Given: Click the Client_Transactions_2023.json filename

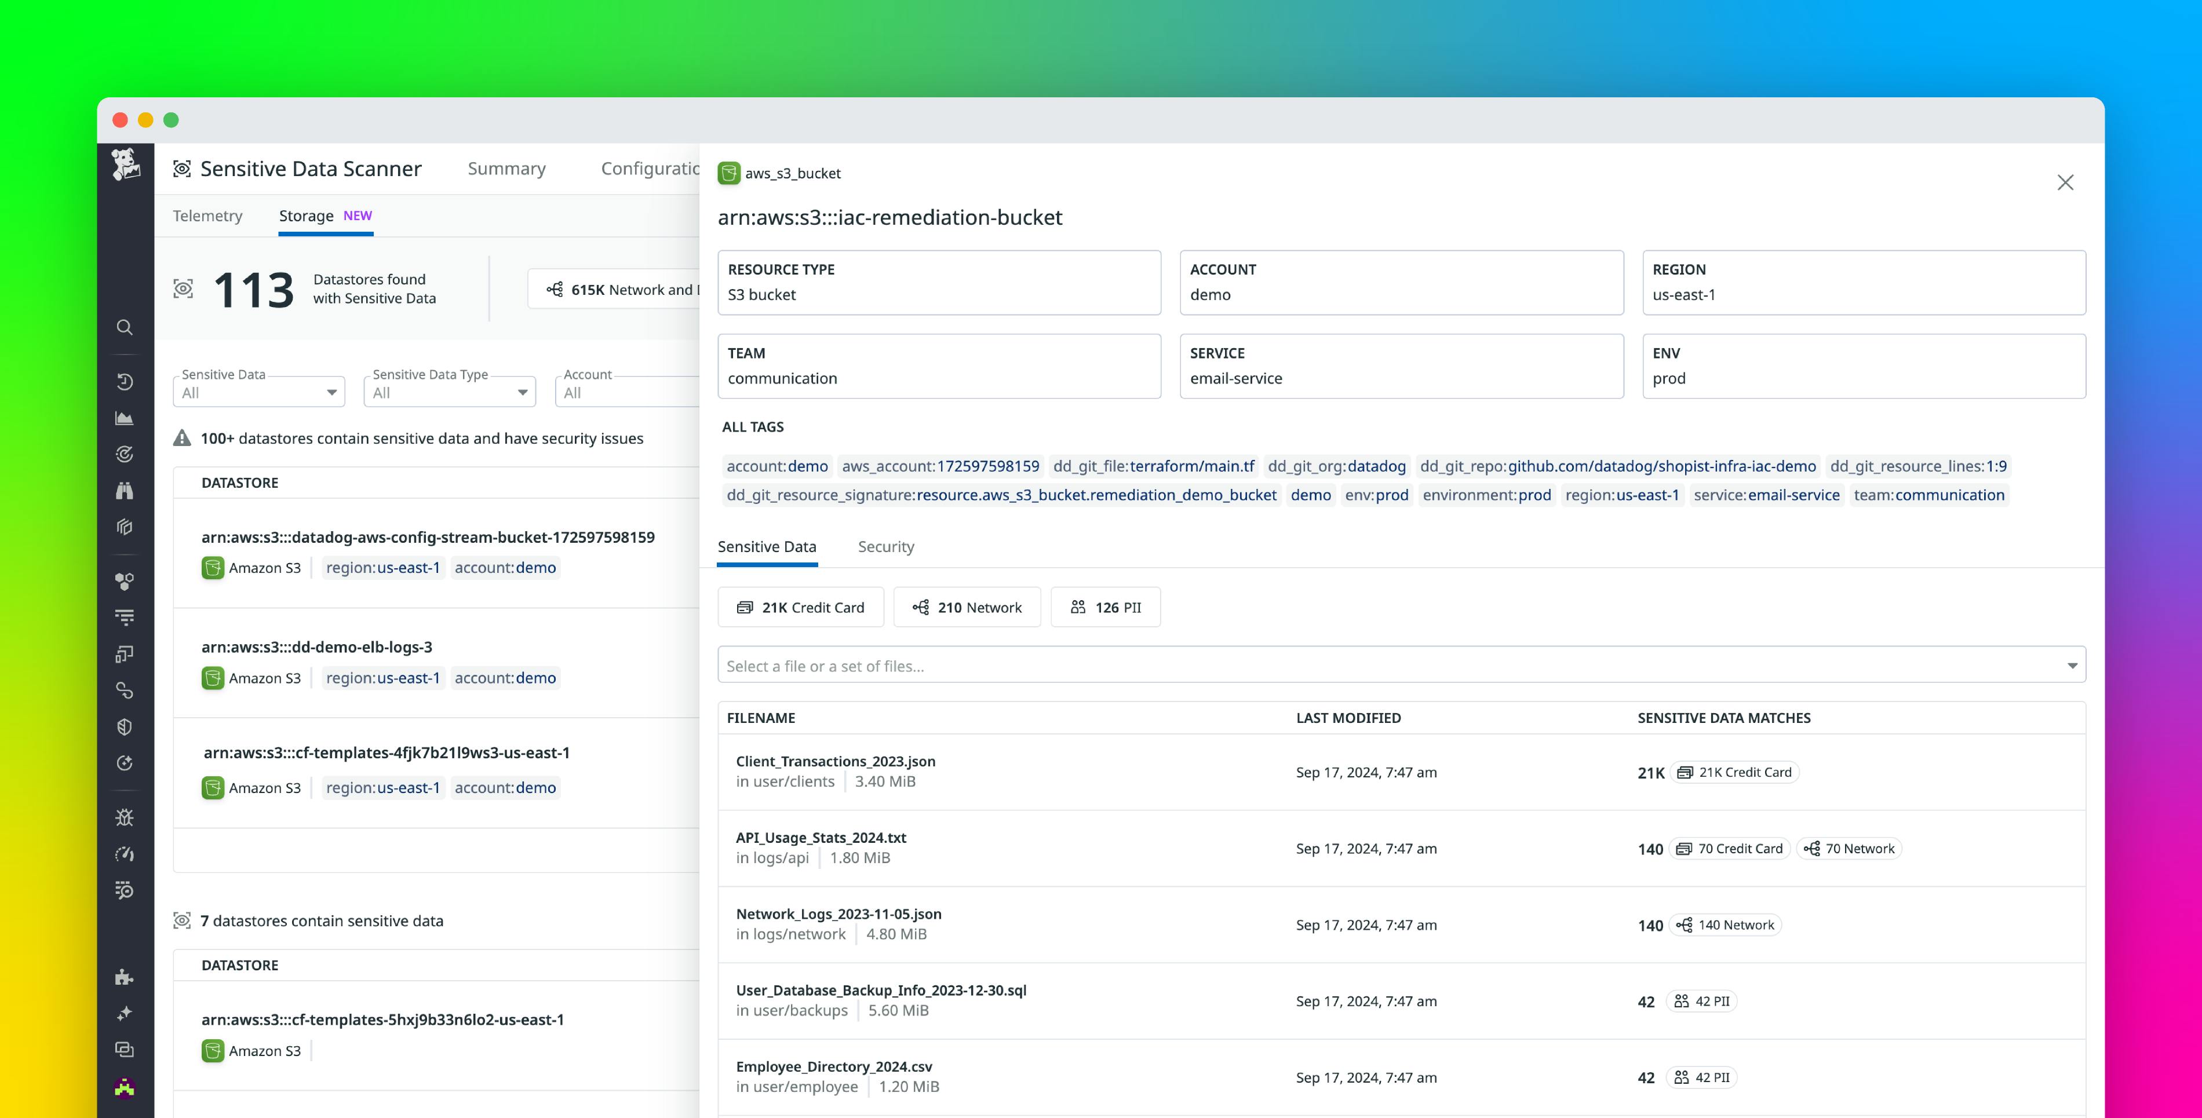Looking at the screenshot, I should pos(836,761).
